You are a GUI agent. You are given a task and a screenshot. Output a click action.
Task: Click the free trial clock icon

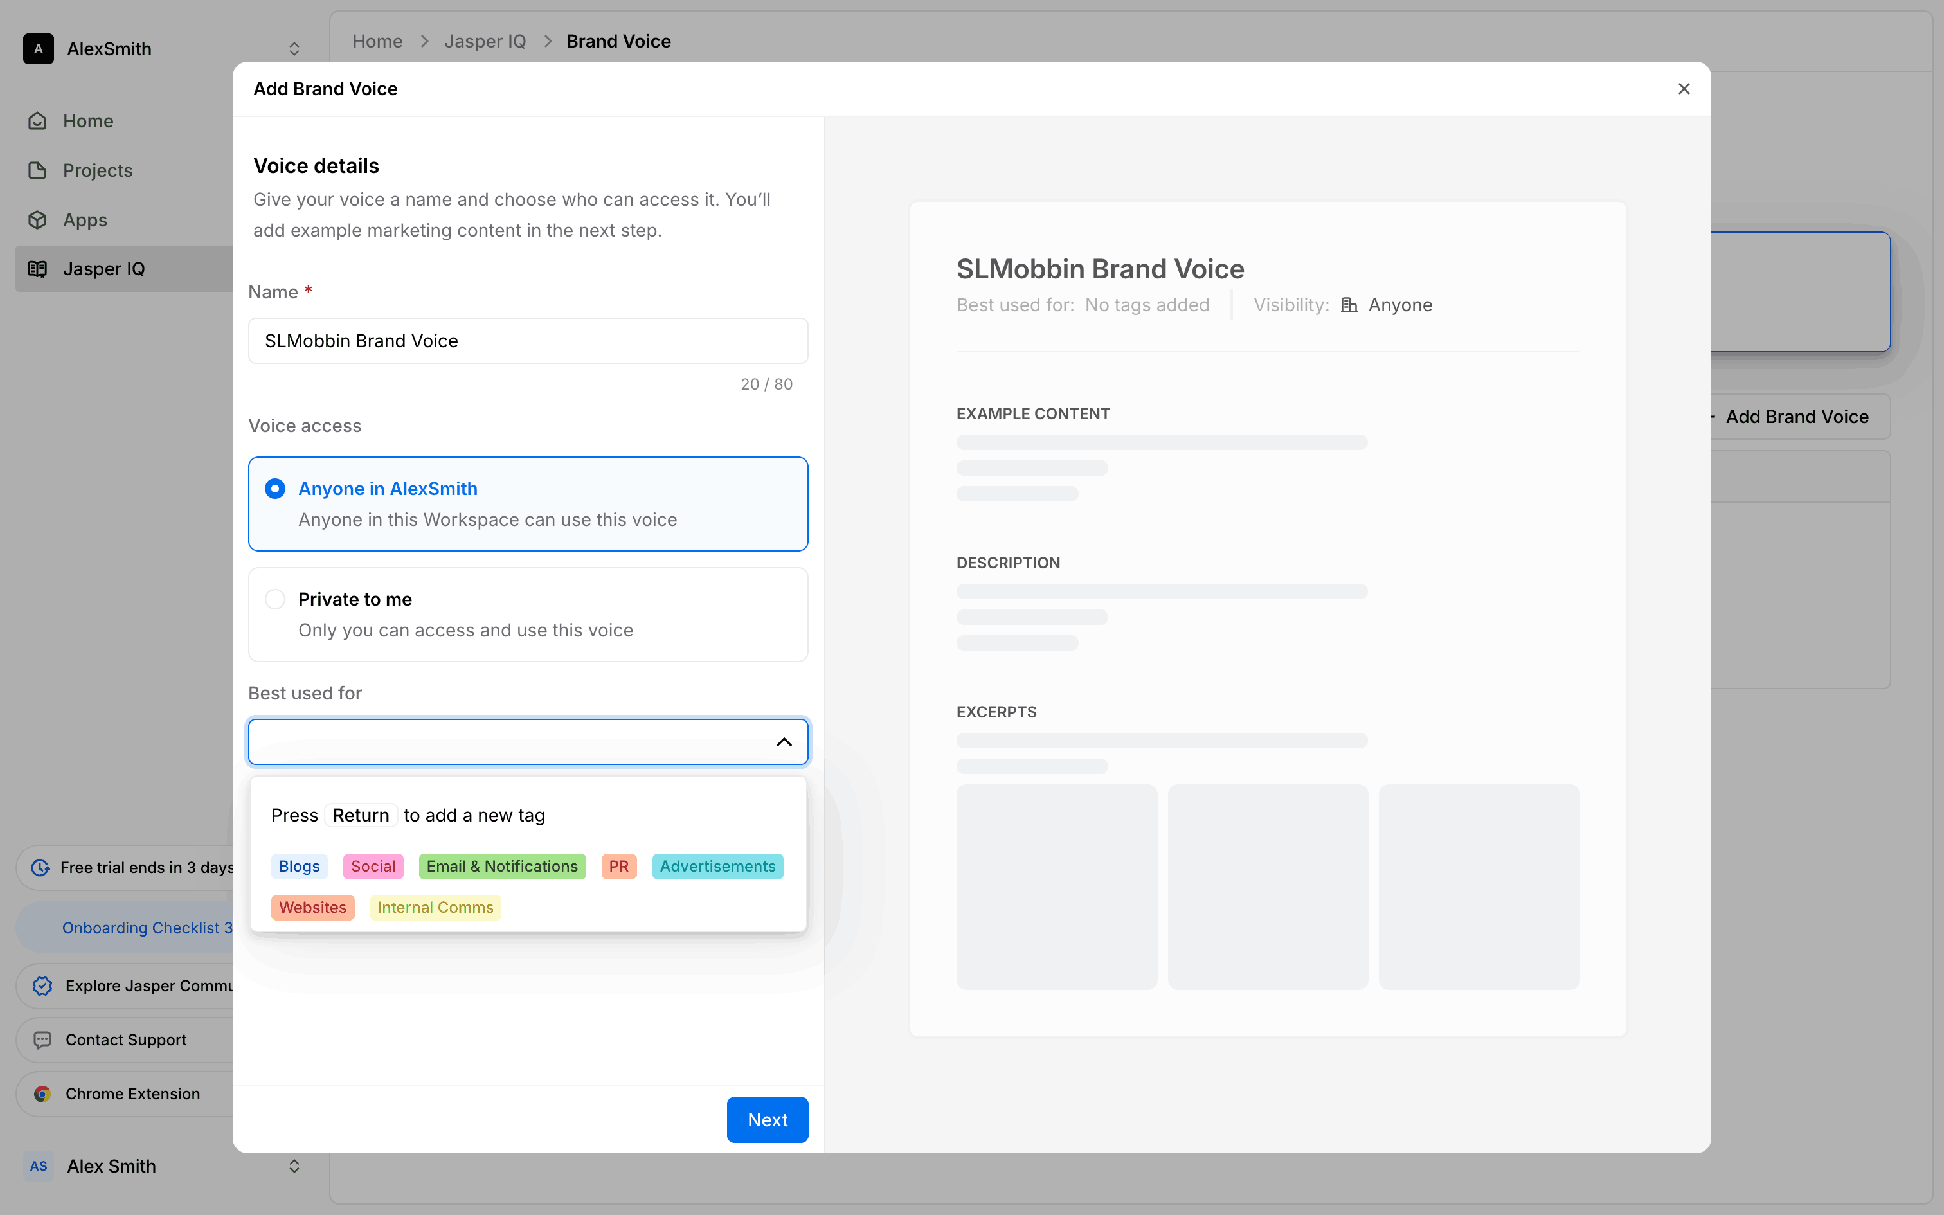pyautogui.click(x=40, y=868)
